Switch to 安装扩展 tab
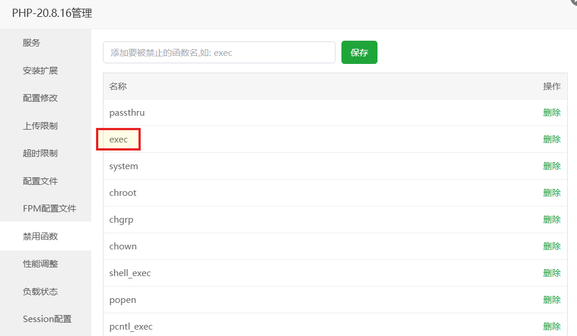Image resolution: width=577 pixels, height=336 pixels. pyautogui.click(x=40, y=71)
